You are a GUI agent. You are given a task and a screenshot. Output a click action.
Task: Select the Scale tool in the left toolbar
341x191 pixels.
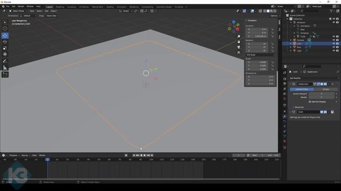tap(5, 48)
